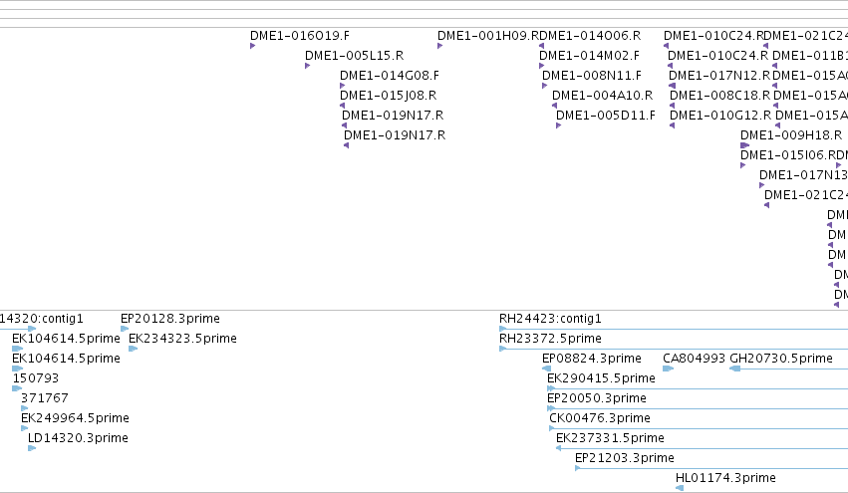
Task: Select the RH24423:contig1 label
Action: tap(550, 319)
